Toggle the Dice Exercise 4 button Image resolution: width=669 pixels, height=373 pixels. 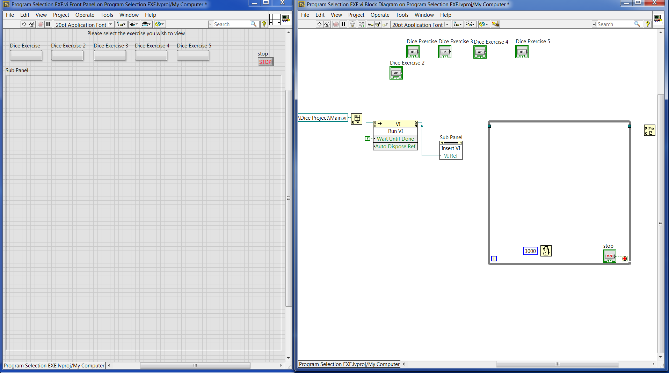pyautogui.click(x=151, y=55)
